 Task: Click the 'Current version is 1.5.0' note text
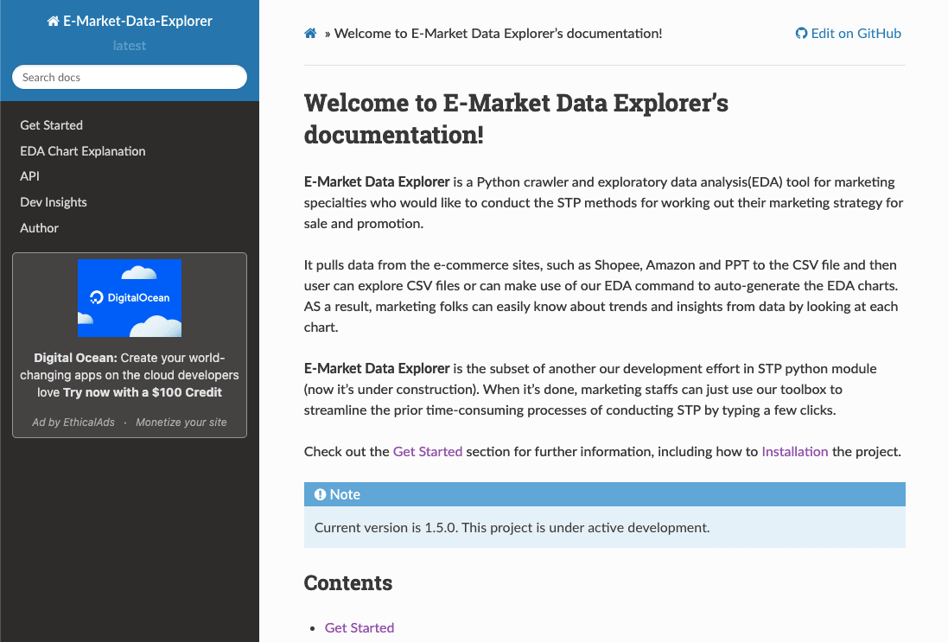click(x=512, y=527)
